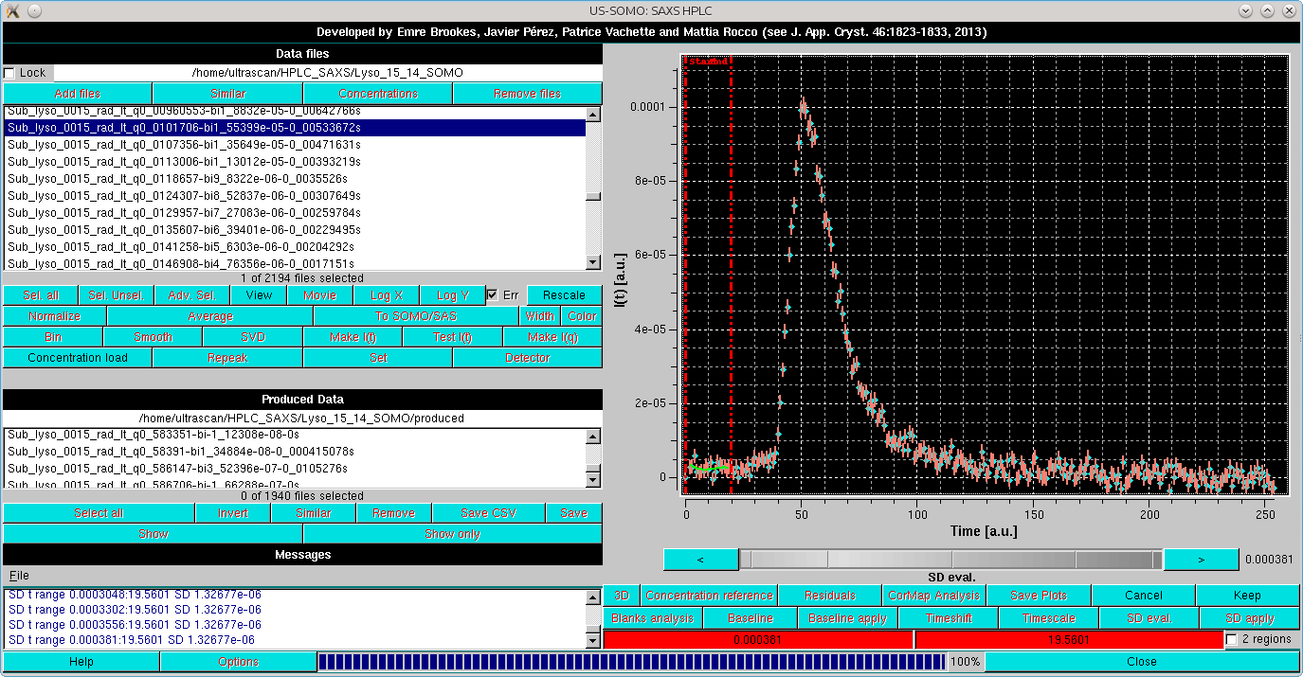Click Similar in Data files panel
The width and height of the screenshot is (1303, 677).
pyautogui.click(x=227, y=94)
